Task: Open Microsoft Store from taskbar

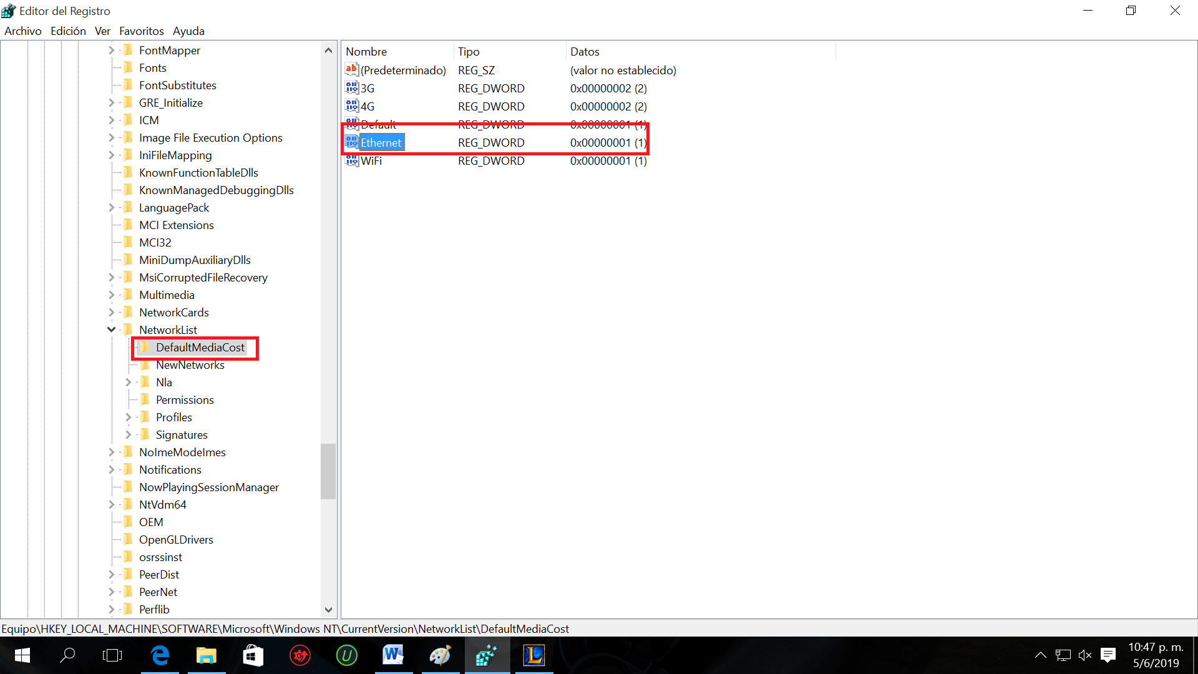Action: pos(253,655)
